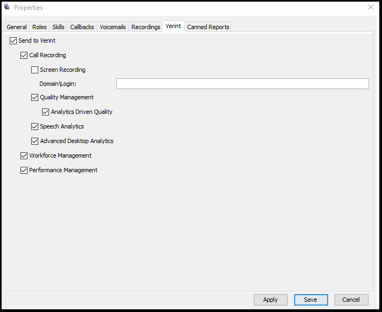Uncheck the Send to Verint checkbox
Screen dimensions: 382x312
13,41
